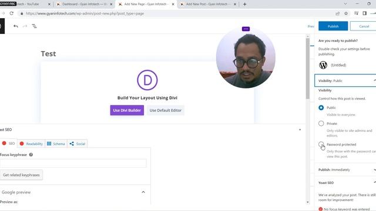Click the round webcam overlay thumbnail
Image resolution: width=376 pixels, height=211 pixels.
tap(246, 58)
